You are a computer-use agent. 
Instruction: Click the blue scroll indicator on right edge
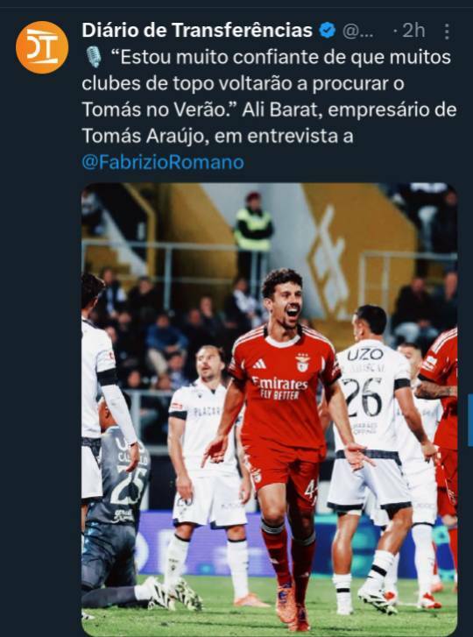pos(470,420)
